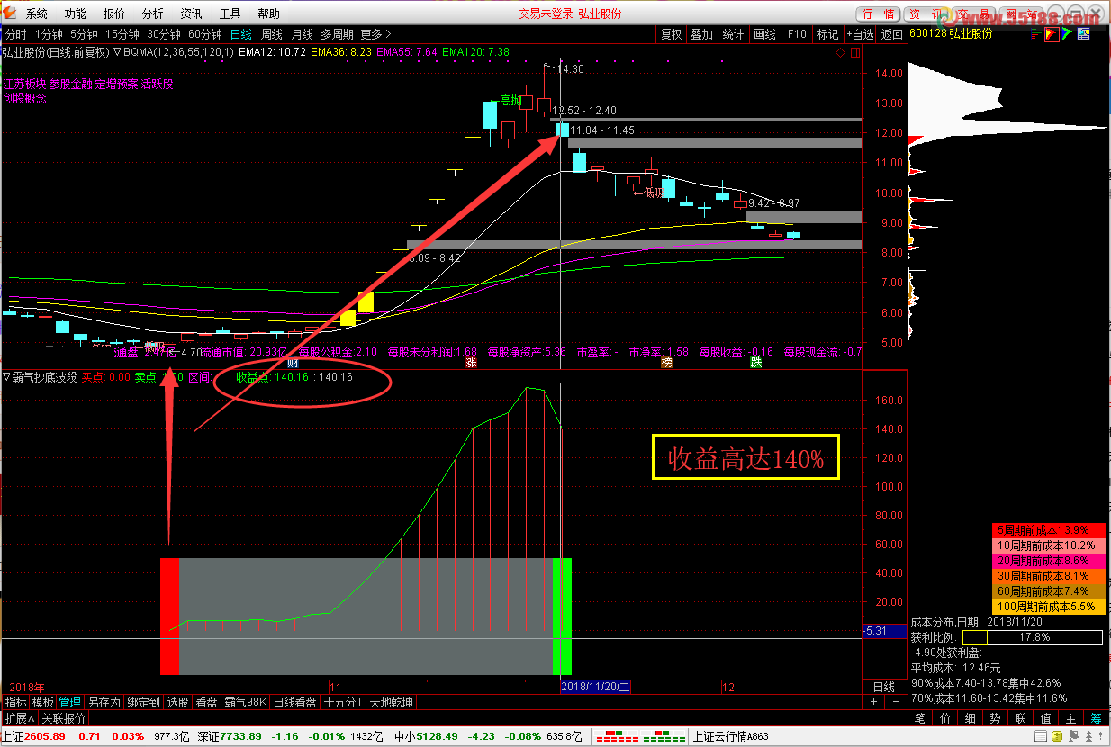This screenshot has height=747, width=1111.
Task: Click the app logo icon in title bar
Action: [10, 13]
